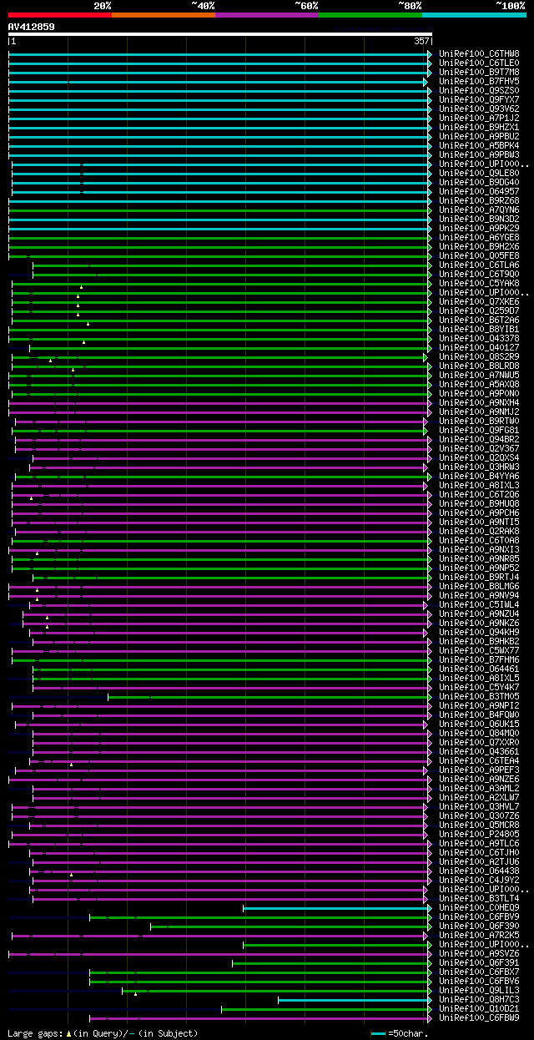The width and height of the screenshot is (534, 1040).
Task: Open hit UniRef100_C6TLE0
Action: [480, 63]
